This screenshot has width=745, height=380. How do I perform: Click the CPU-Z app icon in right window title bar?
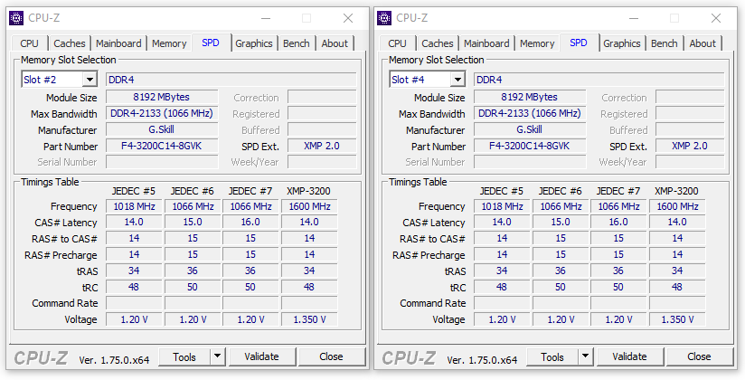coord(384,18)
